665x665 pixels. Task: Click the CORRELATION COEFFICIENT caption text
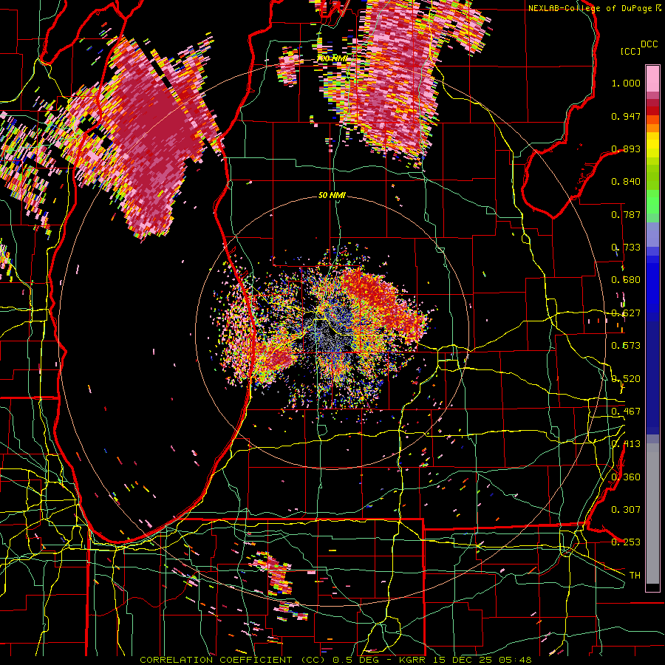click(216, 660)
